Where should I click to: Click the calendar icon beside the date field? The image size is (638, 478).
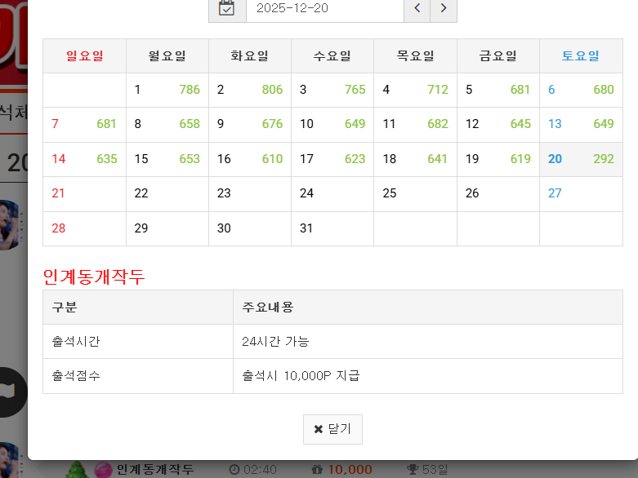227,8
